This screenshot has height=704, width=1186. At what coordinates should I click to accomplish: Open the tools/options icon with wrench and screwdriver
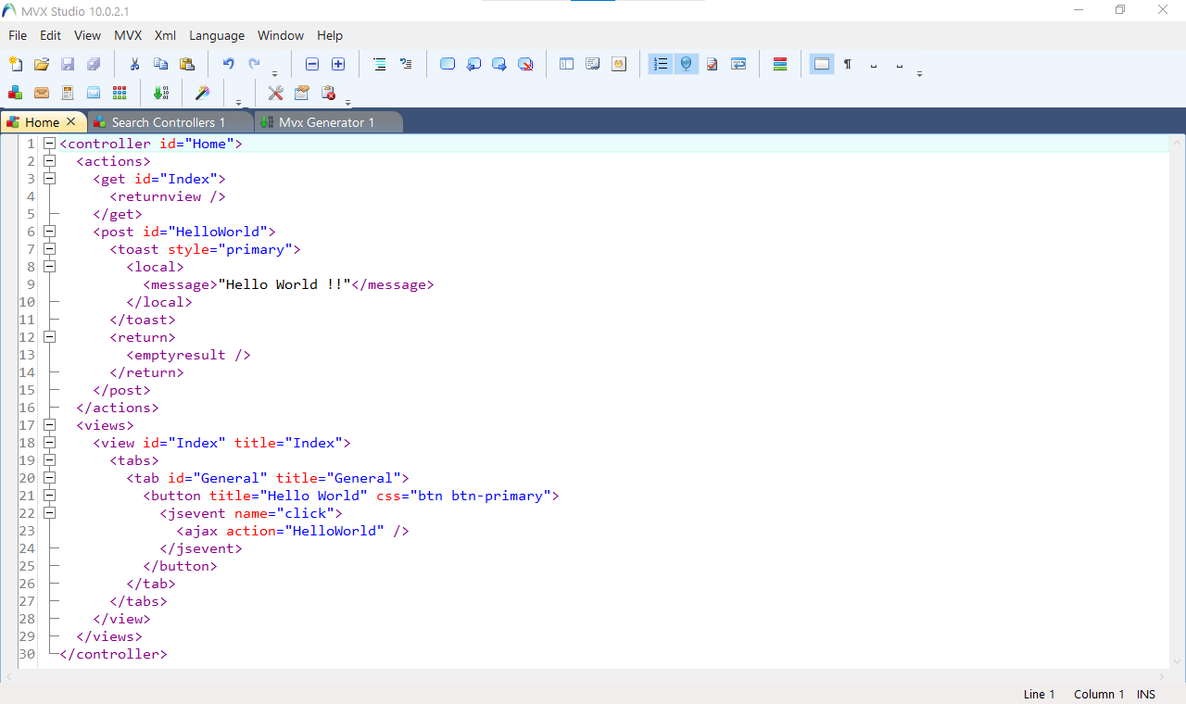274,93
